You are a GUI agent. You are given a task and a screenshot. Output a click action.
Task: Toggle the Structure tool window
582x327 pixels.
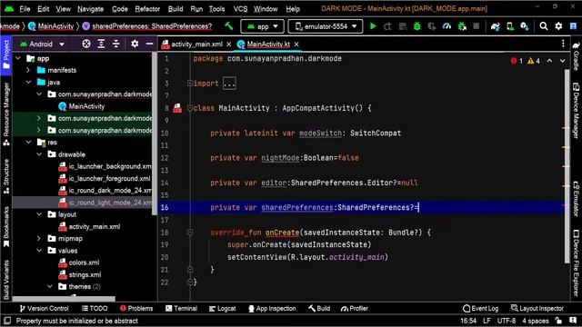[6, 176]
